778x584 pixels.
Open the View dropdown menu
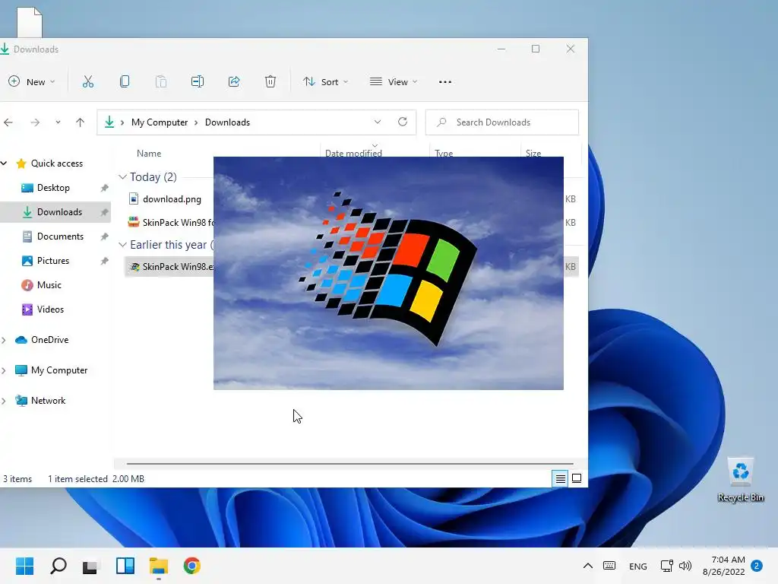394,81
